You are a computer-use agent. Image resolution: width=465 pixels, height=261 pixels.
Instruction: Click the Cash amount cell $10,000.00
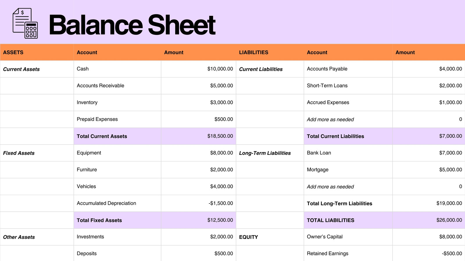pos(198,69)
